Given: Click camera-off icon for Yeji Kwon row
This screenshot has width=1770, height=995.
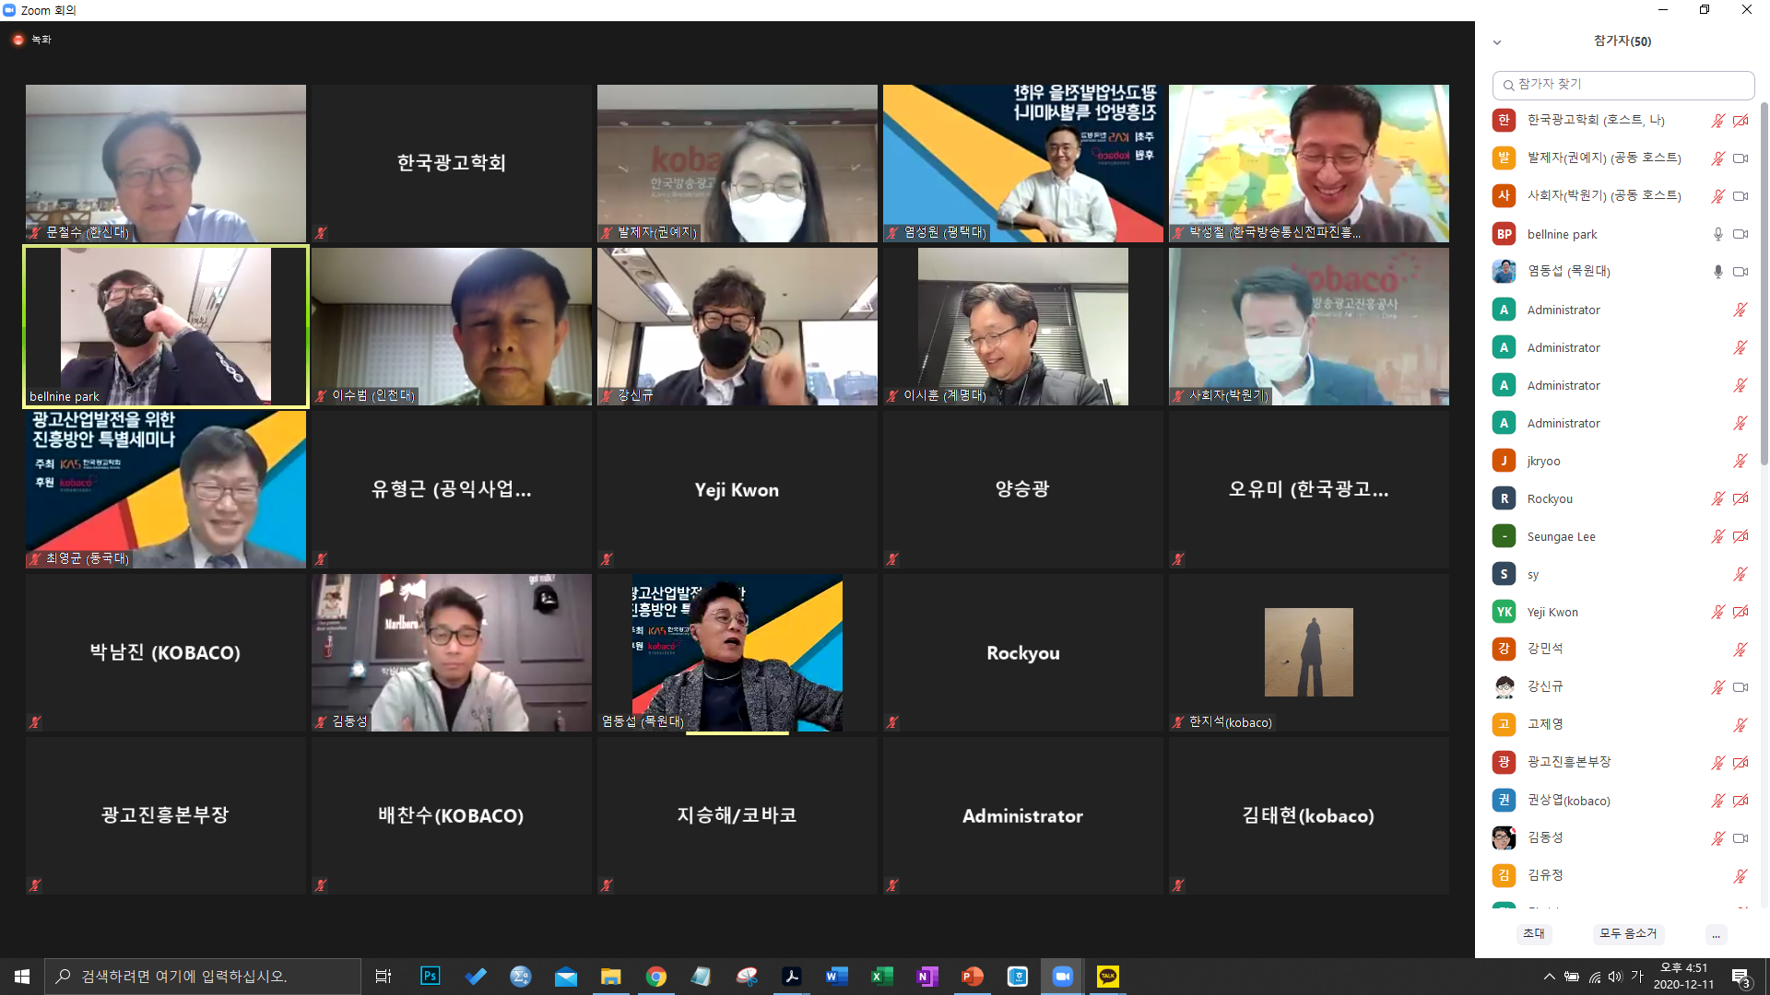Looking at the screenshot, I should pos(1740,612).
